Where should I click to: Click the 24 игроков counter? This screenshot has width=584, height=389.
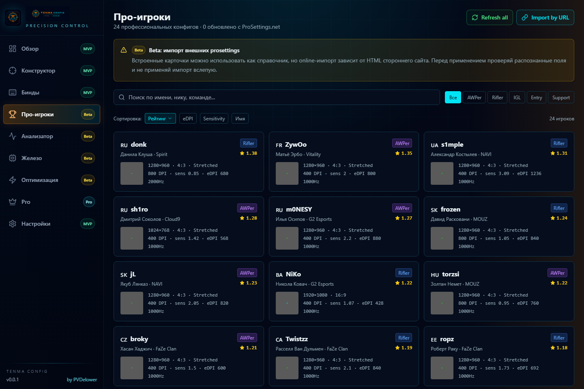[562, 119]
